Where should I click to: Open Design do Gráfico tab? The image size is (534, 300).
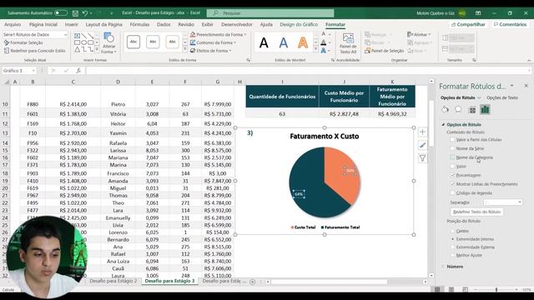299,24
